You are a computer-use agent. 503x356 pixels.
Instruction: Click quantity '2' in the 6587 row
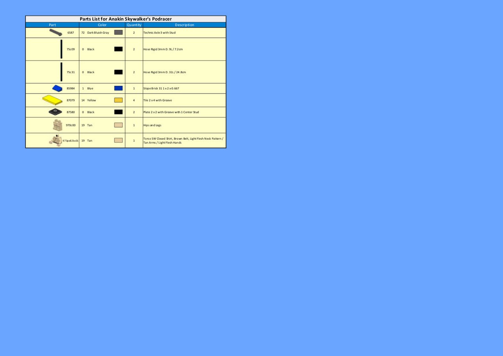tap(134, 33)
